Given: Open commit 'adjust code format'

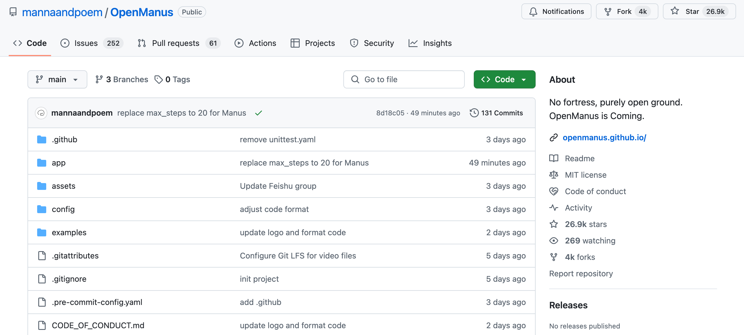Looking at the screenshot, I should 274,209.
